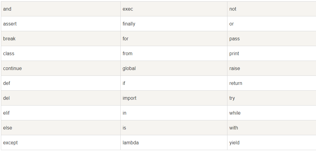Viewport: 316px width, 151px height.
Task: Click on the 'print' keyword
Action: pos(234,54)
